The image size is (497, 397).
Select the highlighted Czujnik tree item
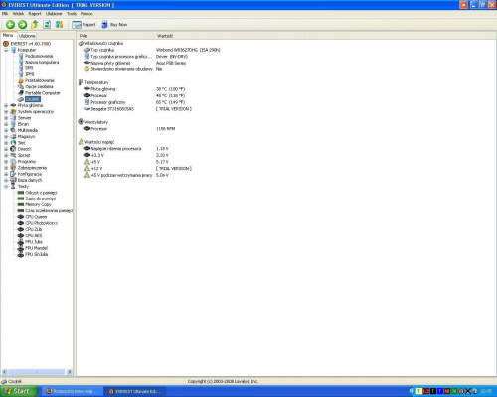pos(33,99)
